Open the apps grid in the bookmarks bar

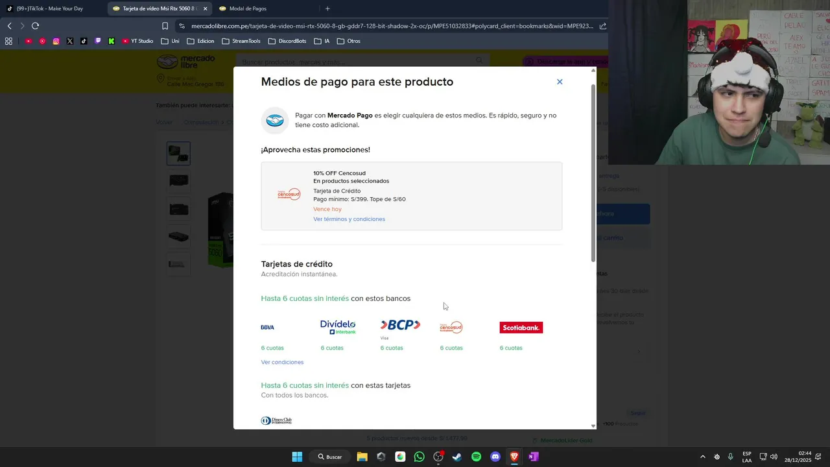pos(8,41)
